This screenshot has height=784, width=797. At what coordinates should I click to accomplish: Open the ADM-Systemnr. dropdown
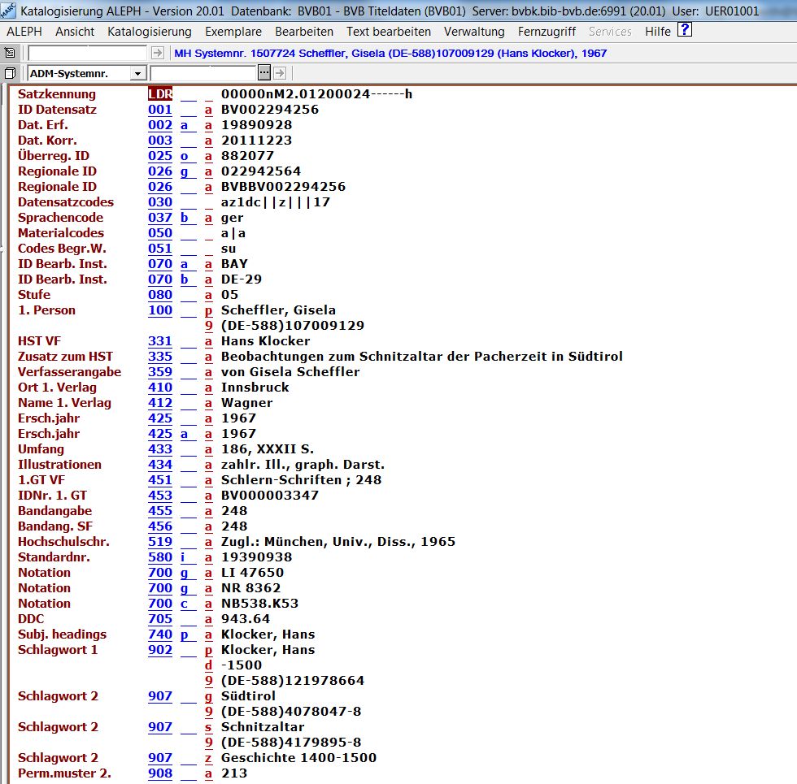pos(137,73)
